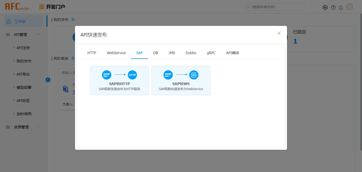Click the 搜索菜单名称 search field

click(x=276, y=7)
